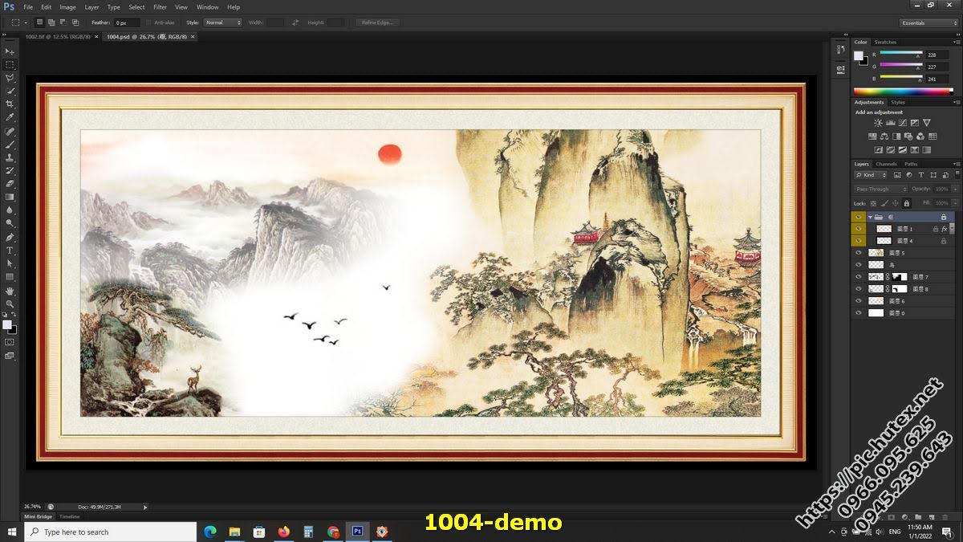Select the Rectangular Marquee tool
This screenshot has width=963, height=542.
pos(10,64)
